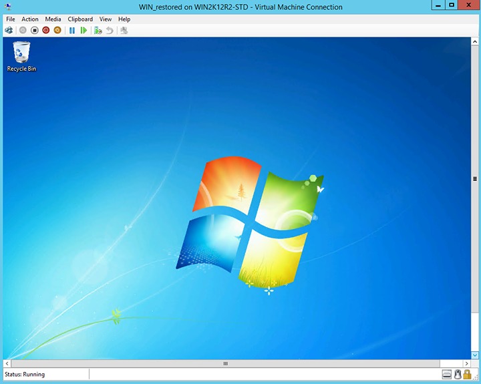Open the Media menu

pos(53,19)
